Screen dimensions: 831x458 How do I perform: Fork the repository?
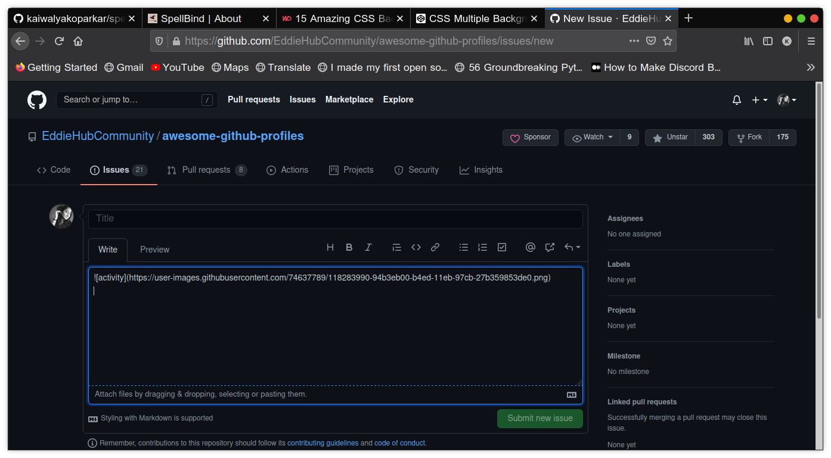tap(749, 138)
